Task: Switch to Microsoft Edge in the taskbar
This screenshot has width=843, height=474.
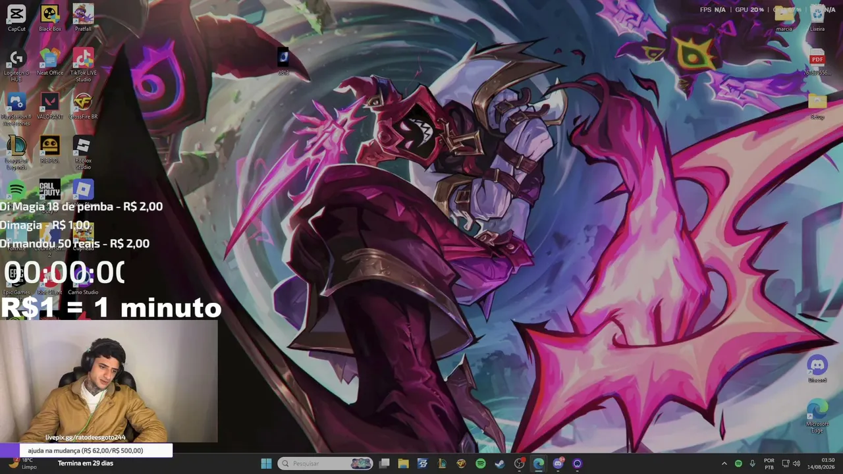Action: pos(539,463)
